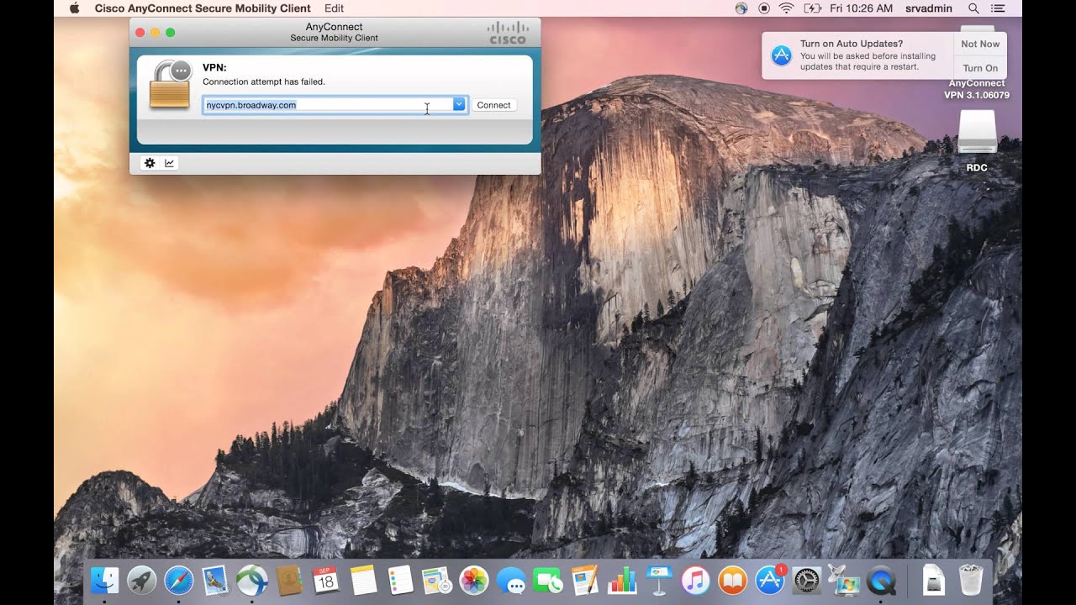Open Contacts from the dock
Screen dimensions: 1076x605
289,580
